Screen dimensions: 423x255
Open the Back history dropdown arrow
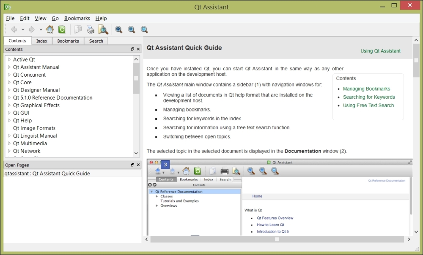23,30
